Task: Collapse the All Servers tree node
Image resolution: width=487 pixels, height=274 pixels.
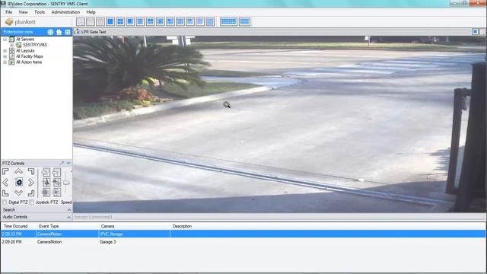Action: click(x=5, y=40)
